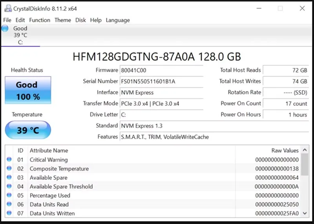
Task: Click the attribute list scroll up arrow
Action: coord(305,150)
